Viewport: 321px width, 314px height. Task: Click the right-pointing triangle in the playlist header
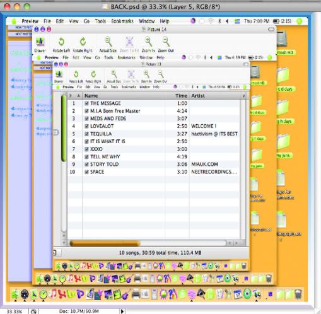coord(71,96)
